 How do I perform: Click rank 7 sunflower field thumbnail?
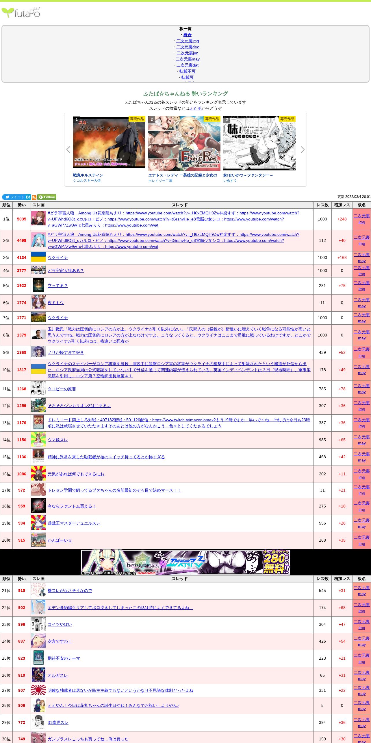click(38, 317)
